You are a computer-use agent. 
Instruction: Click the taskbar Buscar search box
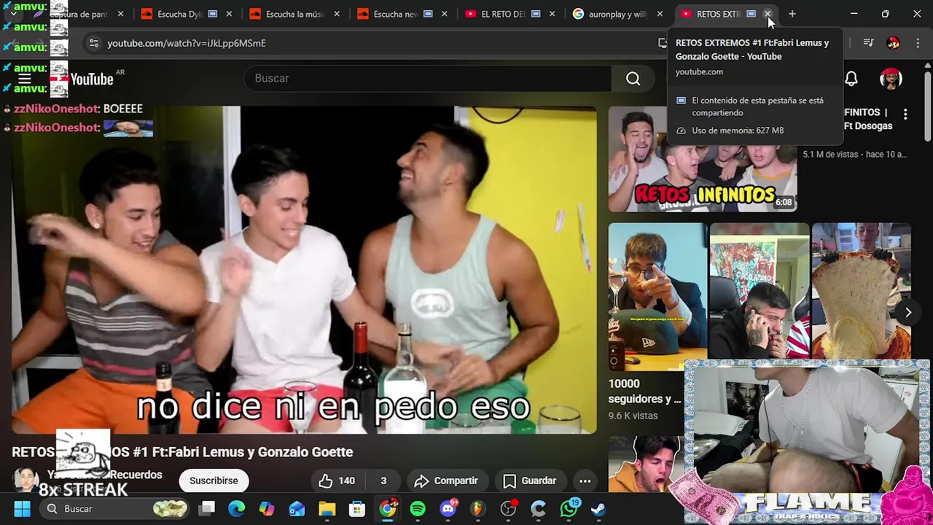tap(115, 508)
